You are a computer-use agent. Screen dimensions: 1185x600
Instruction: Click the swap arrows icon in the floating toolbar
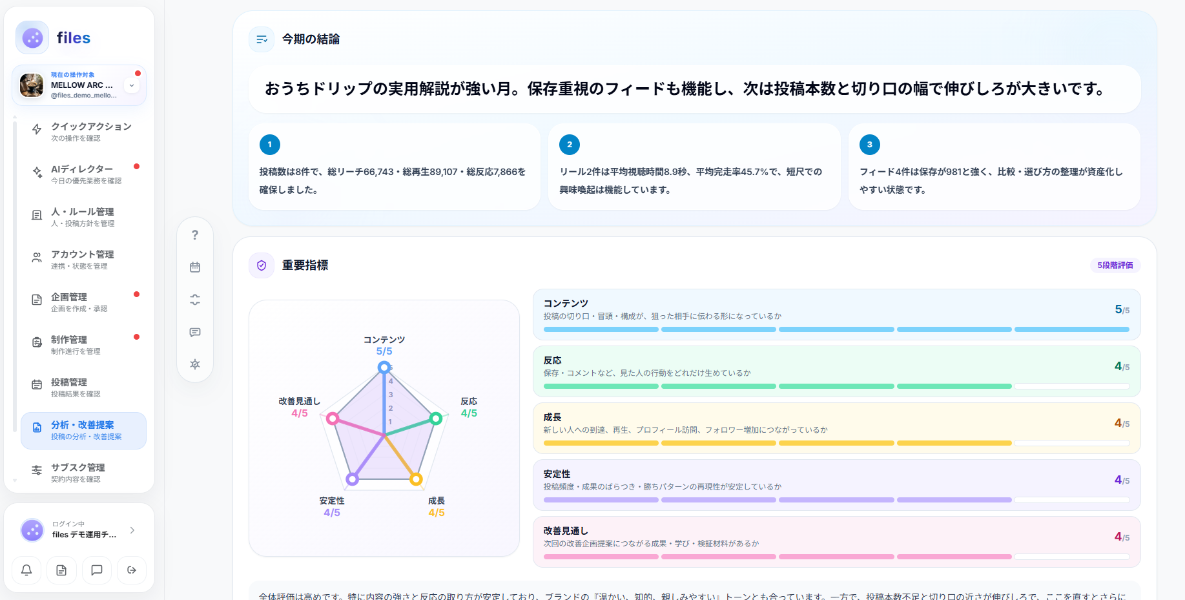195,300
